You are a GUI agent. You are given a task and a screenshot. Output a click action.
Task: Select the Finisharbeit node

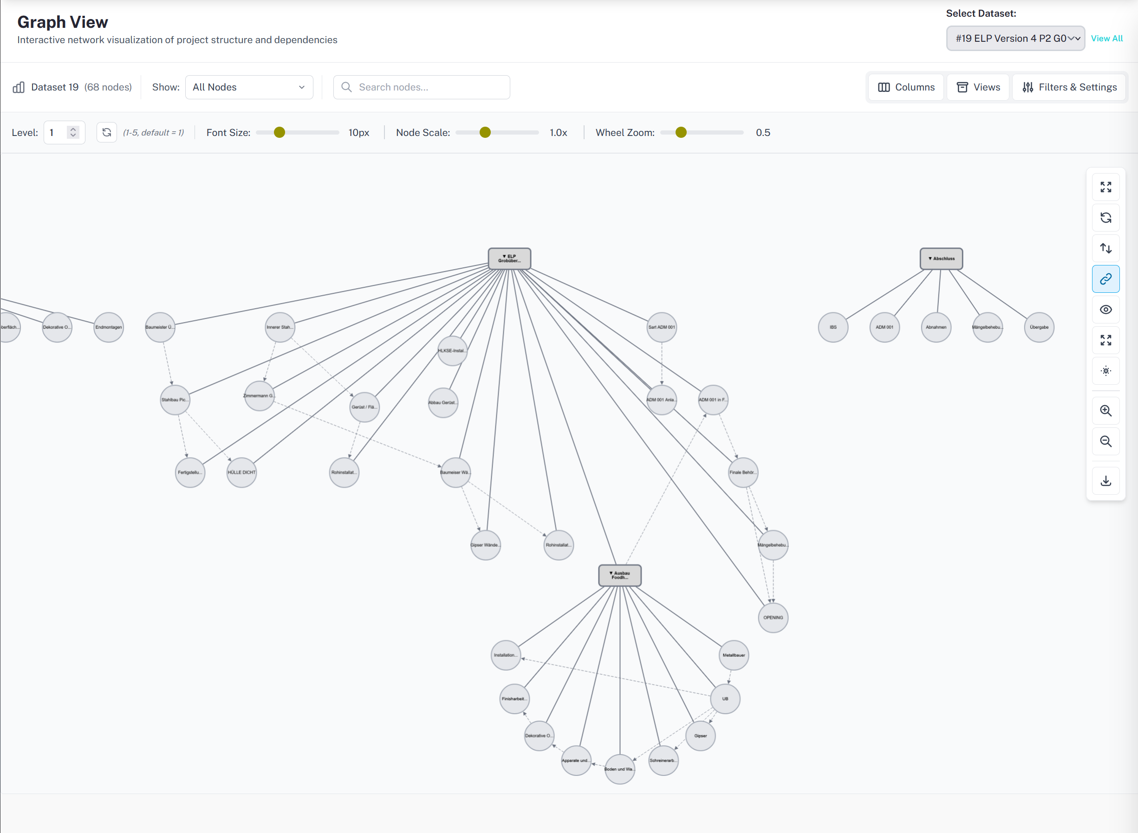514,699
